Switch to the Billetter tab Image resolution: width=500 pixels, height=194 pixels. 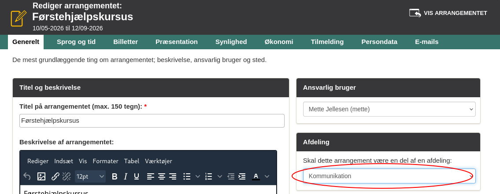click(126, 42)
